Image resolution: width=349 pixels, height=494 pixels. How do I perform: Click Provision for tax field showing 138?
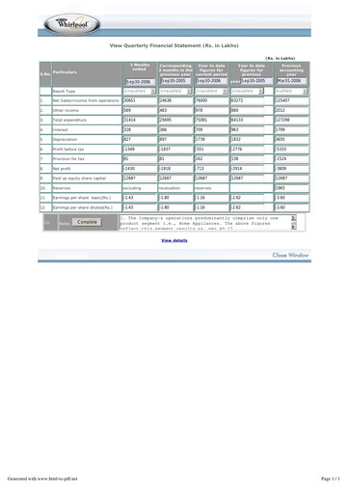pyautogui.click(x=248, y=159)
